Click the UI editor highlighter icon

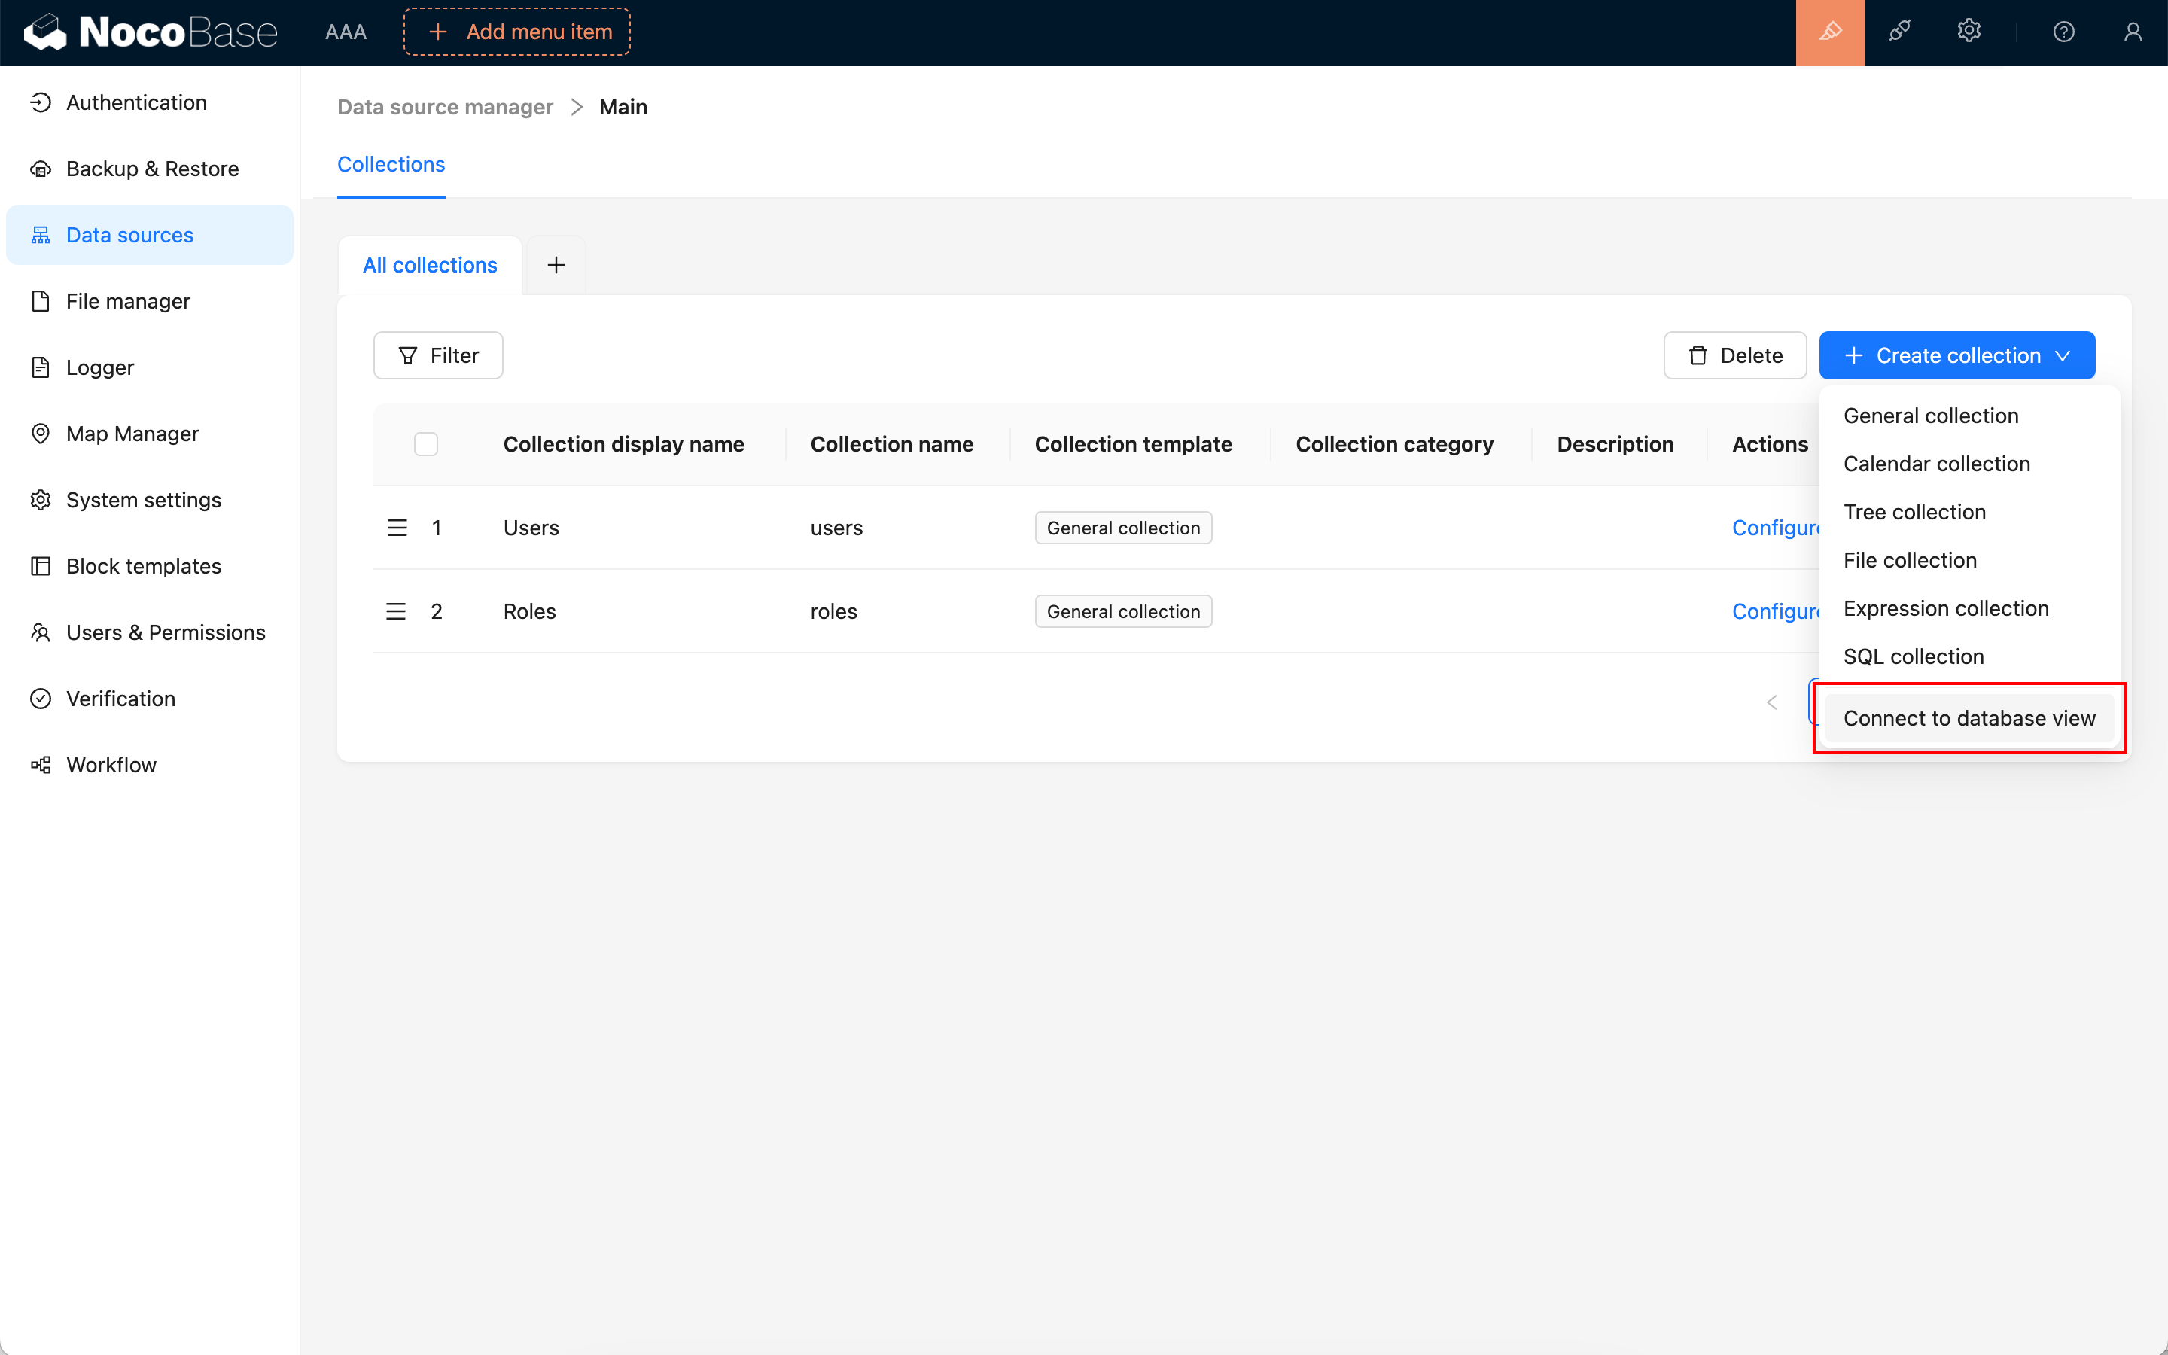1829,32
